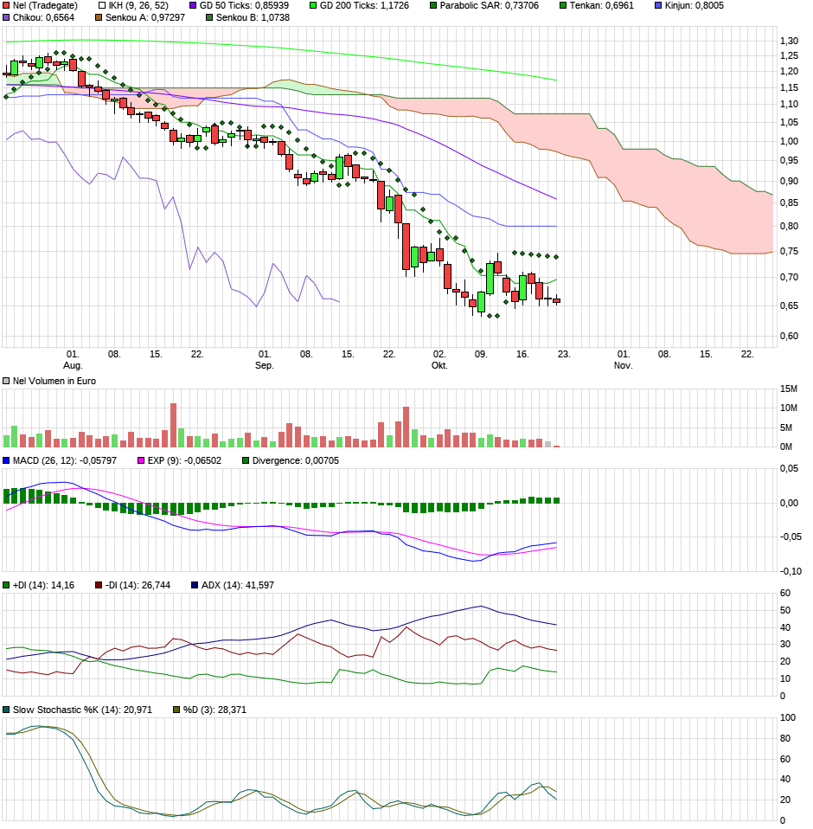Screen dimensions: 813x829
Task: Click the last red candlestick on the price chart
Action: click(556, 300)
